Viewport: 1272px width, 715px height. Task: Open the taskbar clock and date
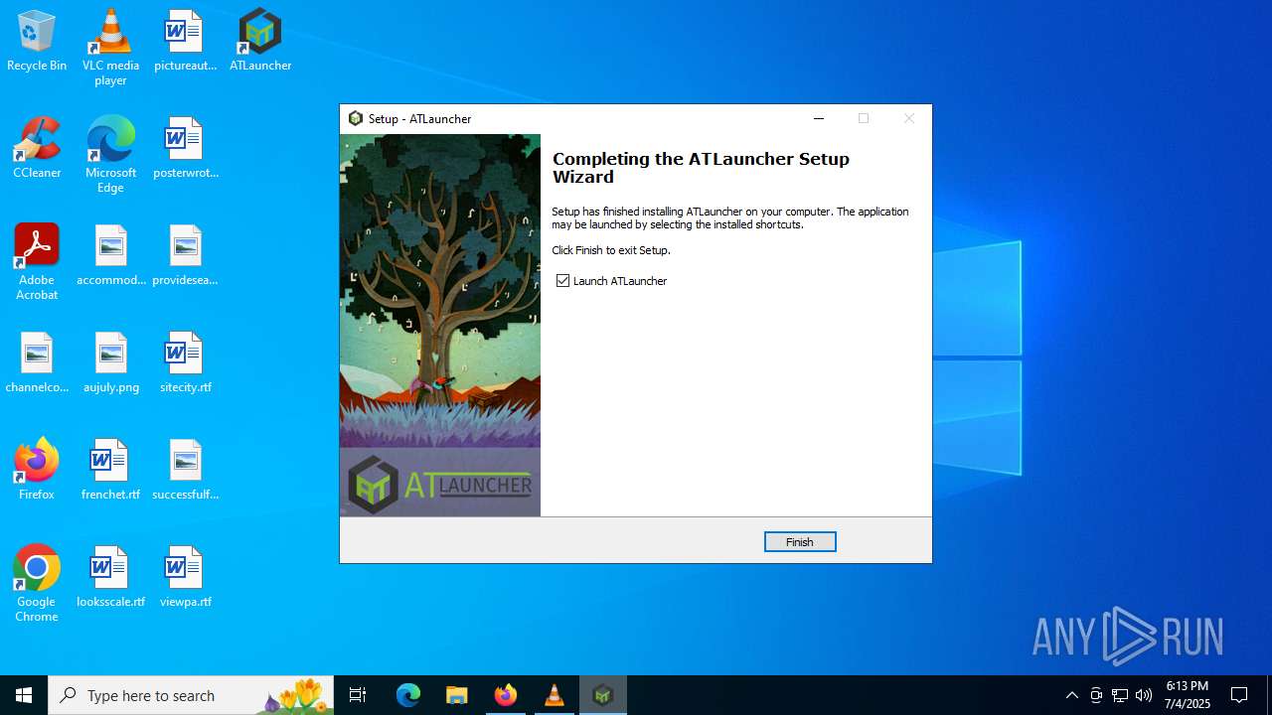coord(1188,695)
